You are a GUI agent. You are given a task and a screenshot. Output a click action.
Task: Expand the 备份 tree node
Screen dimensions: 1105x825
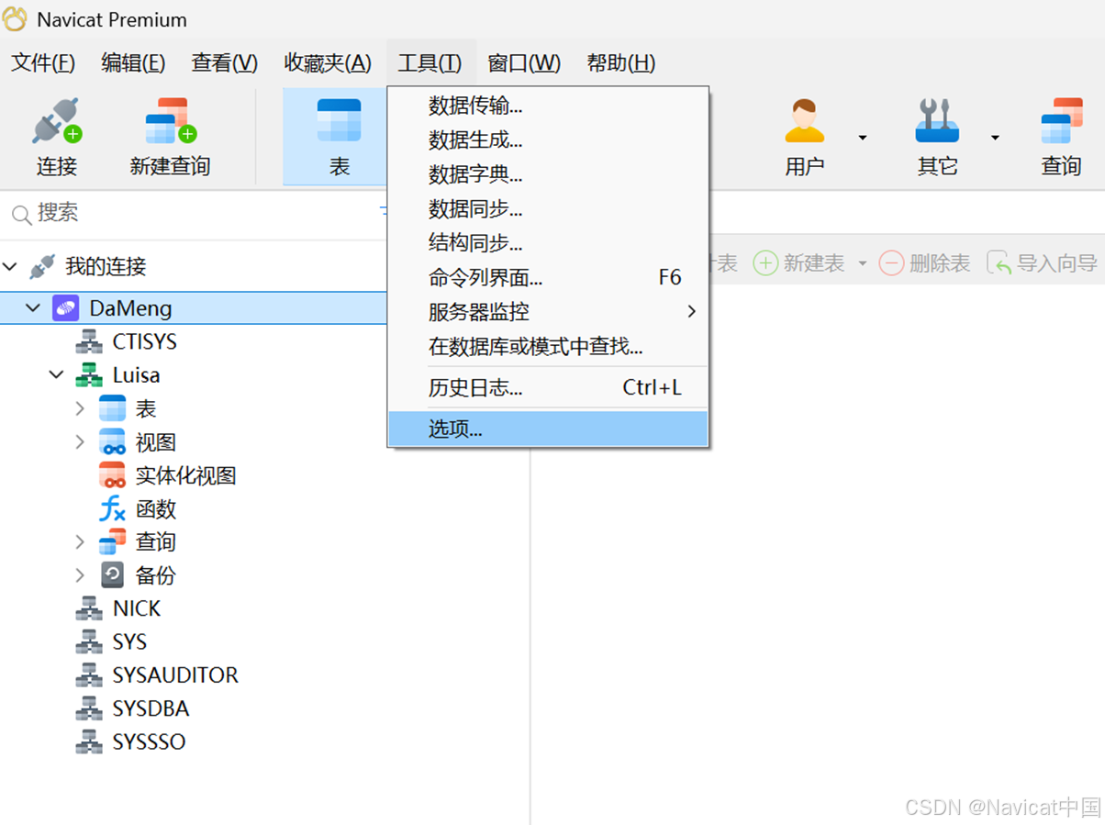pyautogui.click(x=81, y=575)
